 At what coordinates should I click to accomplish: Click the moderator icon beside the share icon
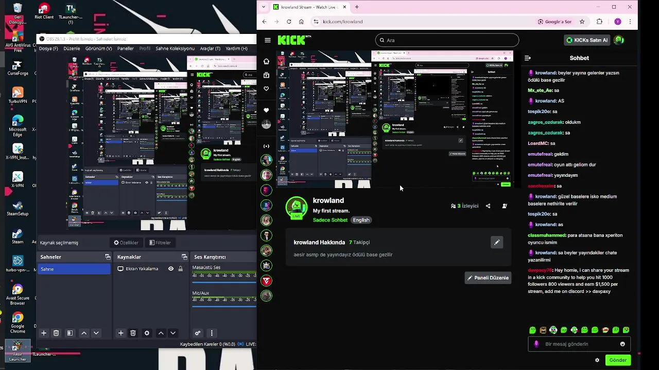[505, 206]
